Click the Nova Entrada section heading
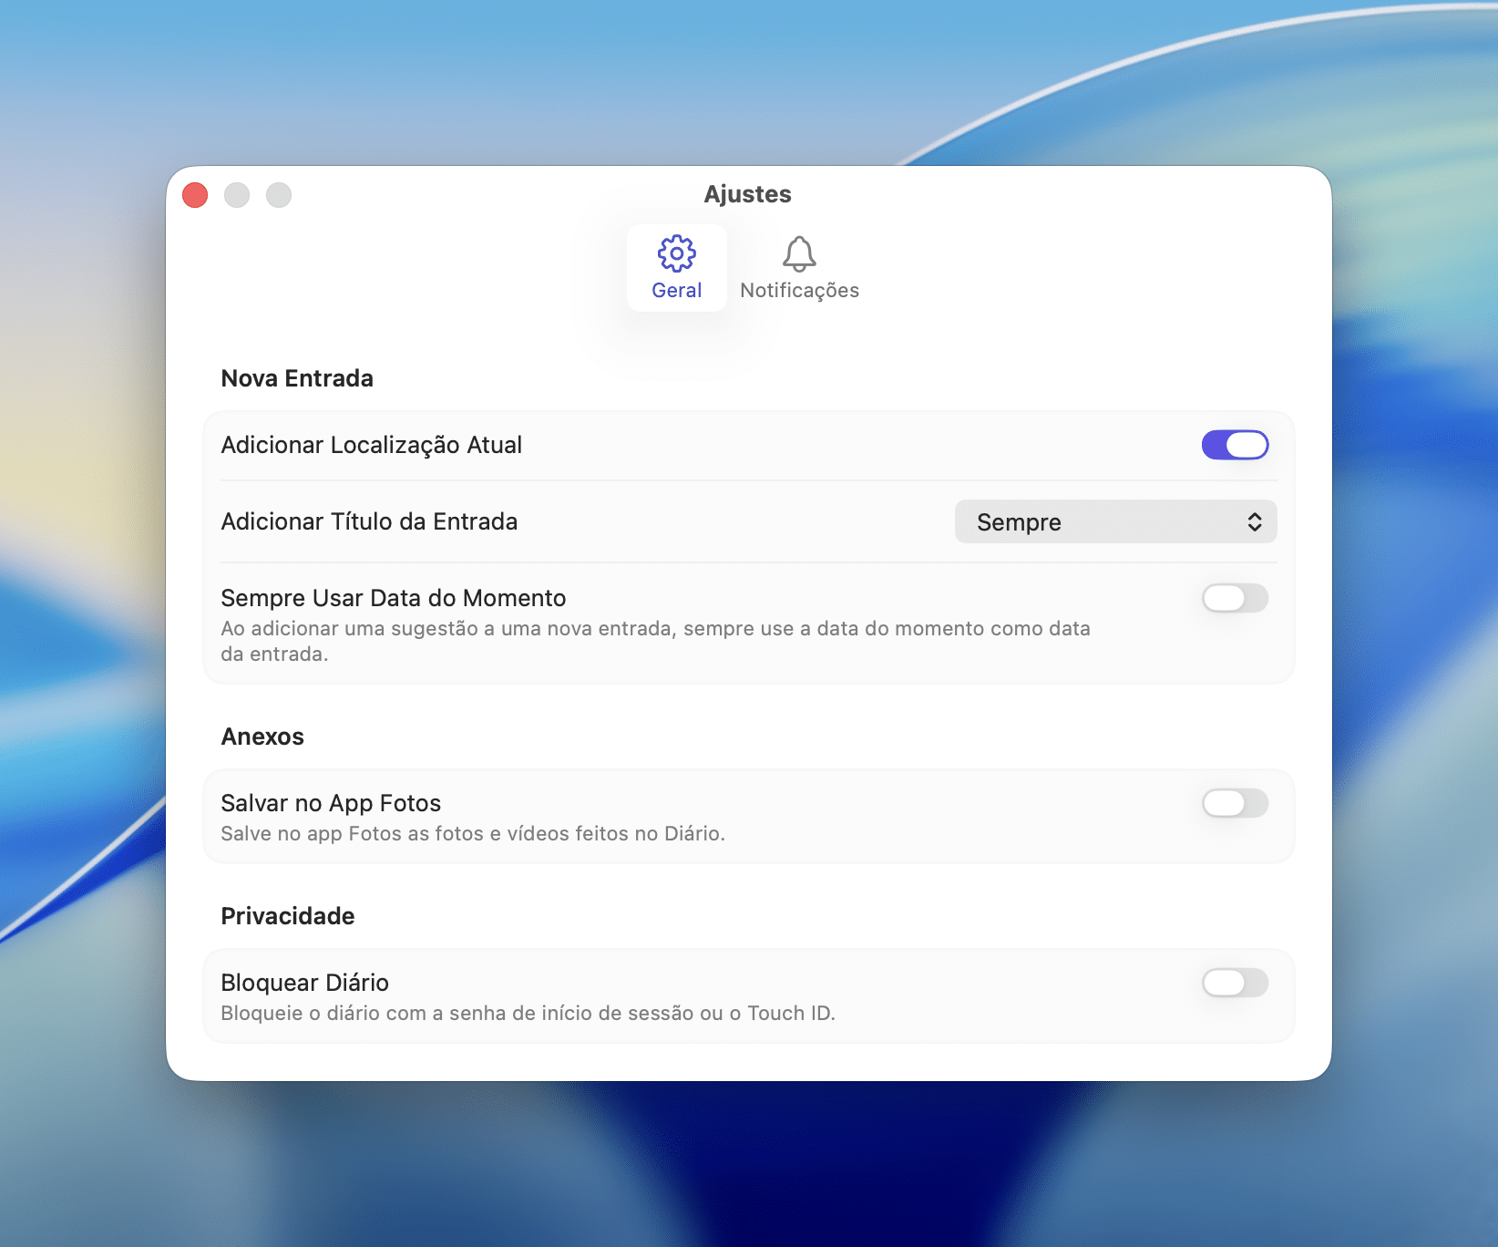 pos(297,378)
